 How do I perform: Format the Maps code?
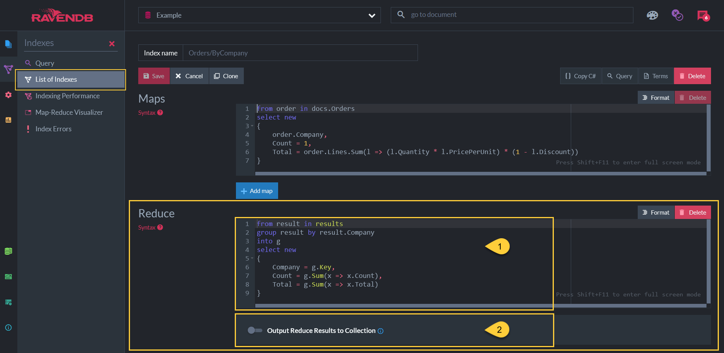pos(656,97)
